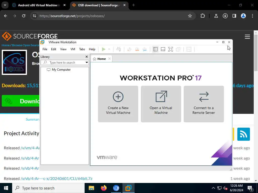Click the browser back arrow
Viewport: 258px width, 193px height.
6,16
